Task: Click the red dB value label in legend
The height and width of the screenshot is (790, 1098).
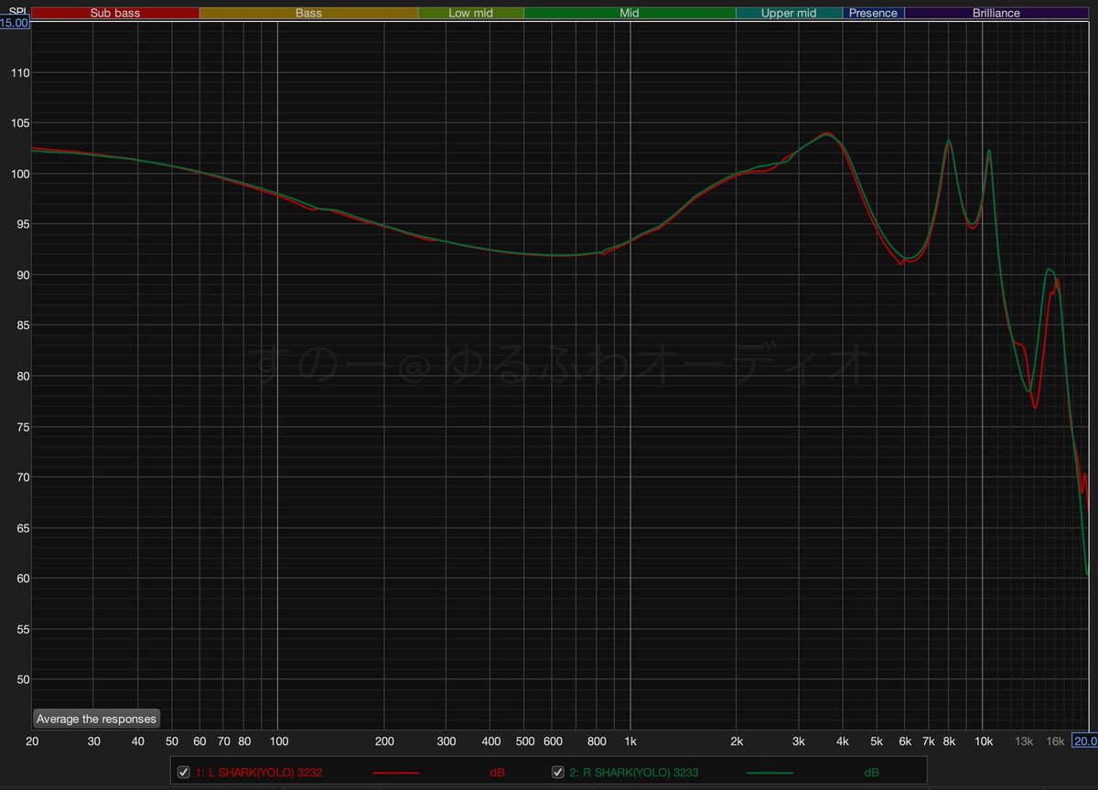Action: click(x=497, y=773)
